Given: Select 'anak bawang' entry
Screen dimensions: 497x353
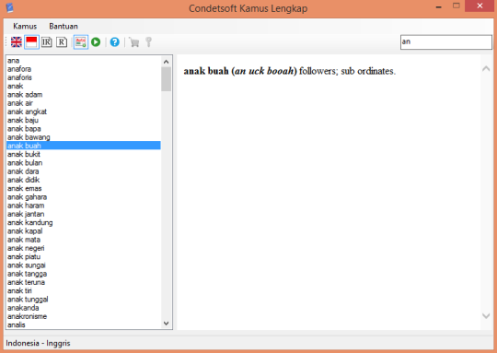Looking at the screenshot, I should pyautogui.click(x=84, y=137).
